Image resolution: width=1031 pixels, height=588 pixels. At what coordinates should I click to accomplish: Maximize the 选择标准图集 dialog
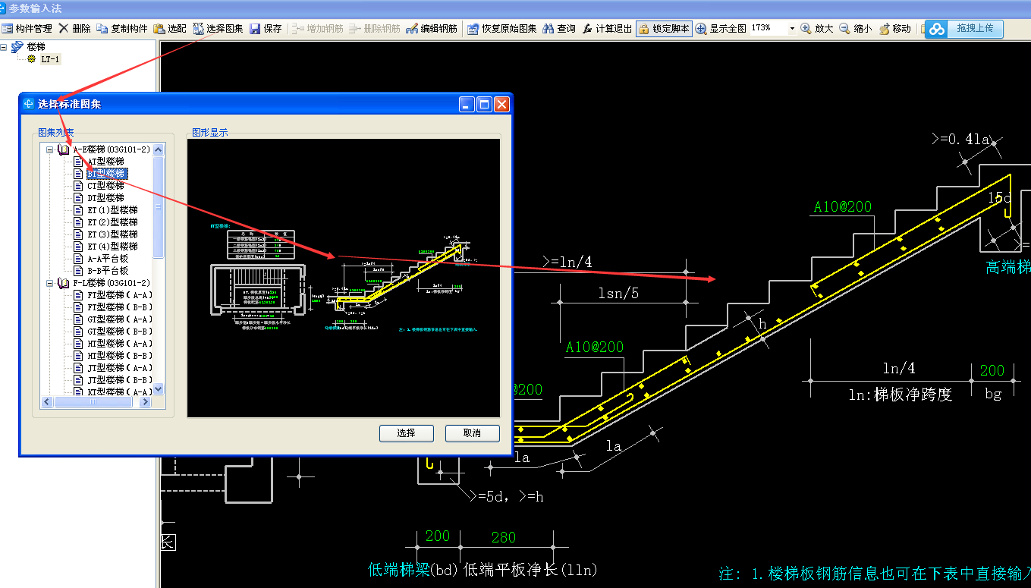click(x=484, y=104)
